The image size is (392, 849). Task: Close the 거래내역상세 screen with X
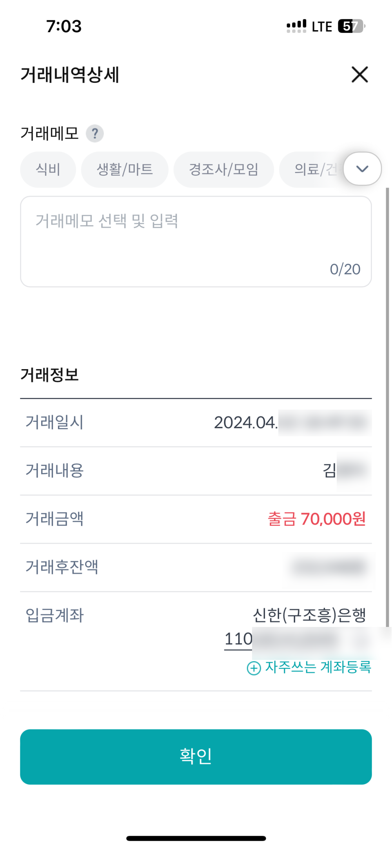359,75
